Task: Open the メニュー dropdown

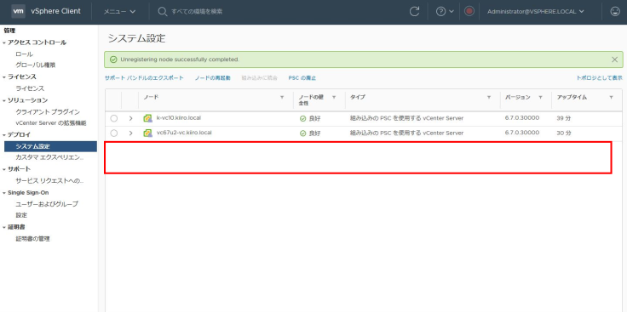Action: [119, 12]
